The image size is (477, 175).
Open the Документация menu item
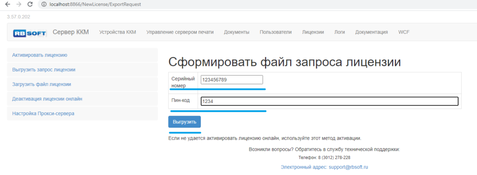click(x=371, y=32)
